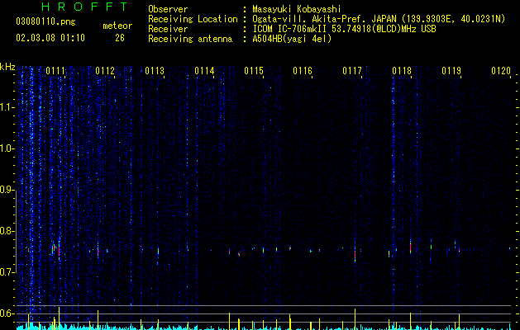Click the red meteor echo below 0118
The height and width of the screenshot is (330, 520).
click(x=410, y=247)
